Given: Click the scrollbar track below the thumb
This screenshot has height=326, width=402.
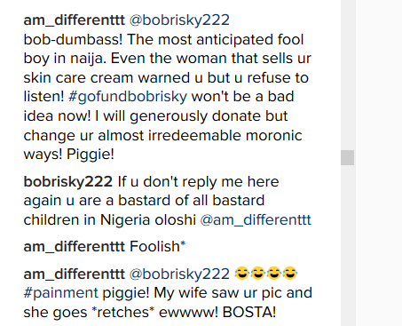Looking at the screenshot, I should 347,246.
